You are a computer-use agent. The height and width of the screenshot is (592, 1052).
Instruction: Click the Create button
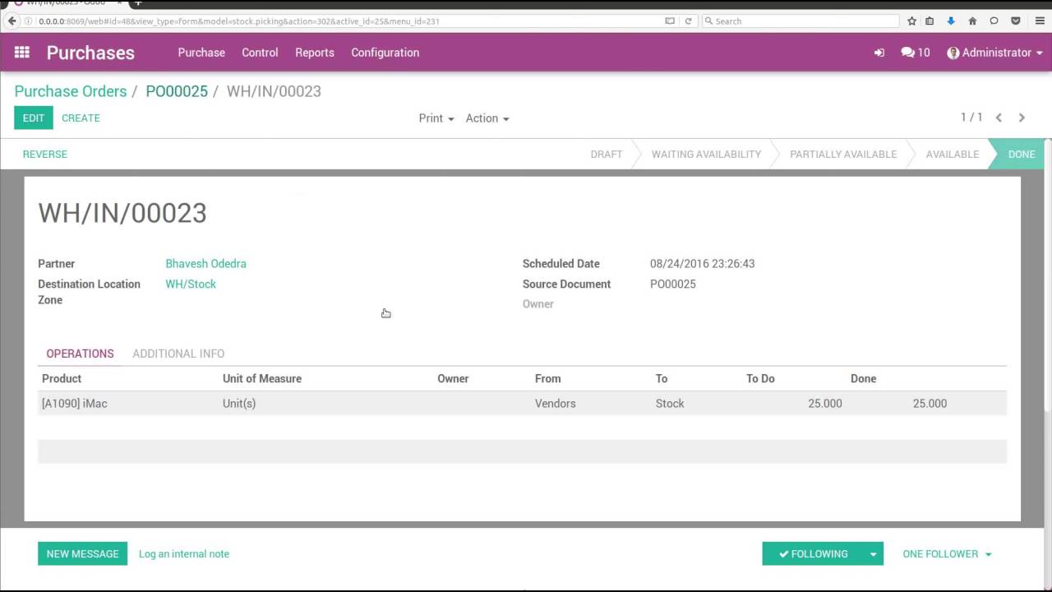coord(81,118)
